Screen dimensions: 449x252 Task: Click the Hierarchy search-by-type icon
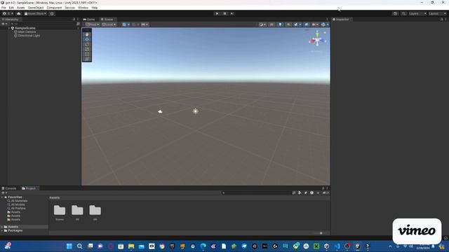pos(78,24)
